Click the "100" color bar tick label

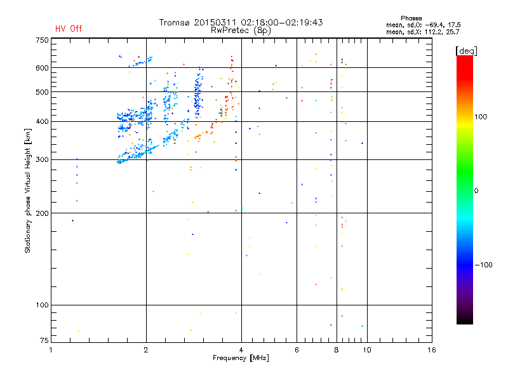[x=481, y=117]
